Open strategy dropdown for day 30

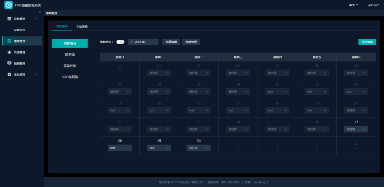click(x=199, y=148)
